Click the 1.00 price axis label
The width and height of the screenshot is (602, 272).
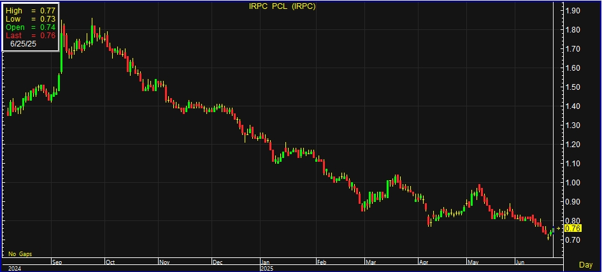pos(573,183)
